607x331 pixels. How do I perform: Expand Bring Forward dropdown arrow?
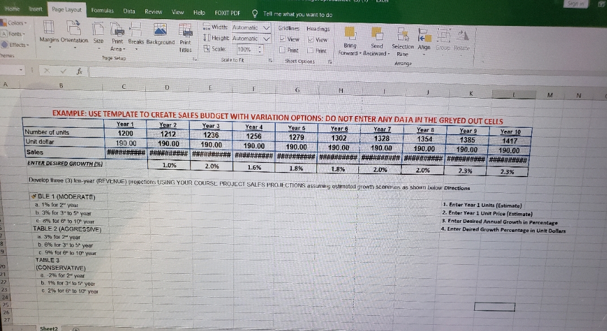pos(361,53)
